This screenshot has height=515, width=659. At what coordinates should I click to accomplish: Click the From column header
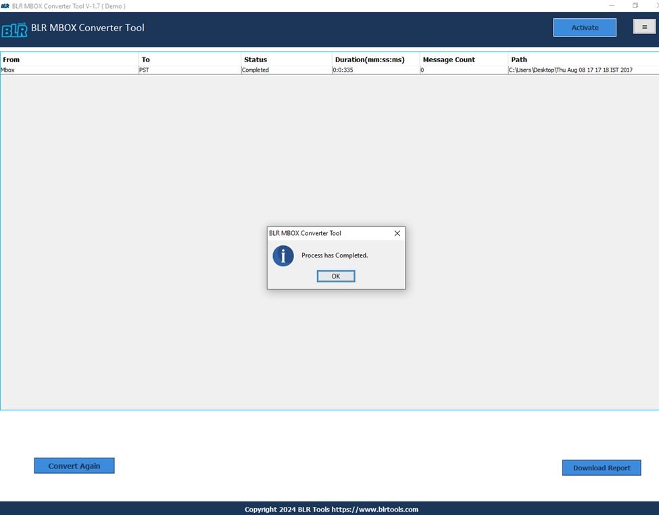pyautogui.click(x=11, y=59)
